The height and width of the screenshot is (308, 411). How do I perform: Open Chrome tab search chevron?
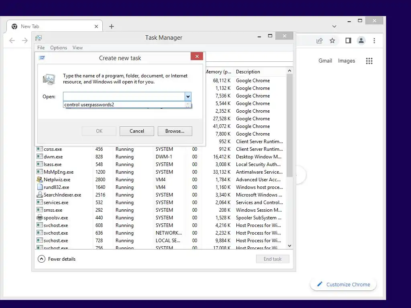pos(334,26)
